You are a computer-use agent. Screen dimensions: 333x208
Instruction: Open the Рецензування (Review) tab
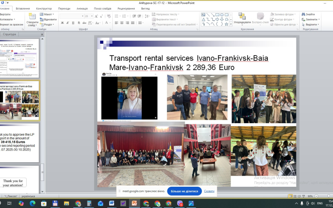126,8
